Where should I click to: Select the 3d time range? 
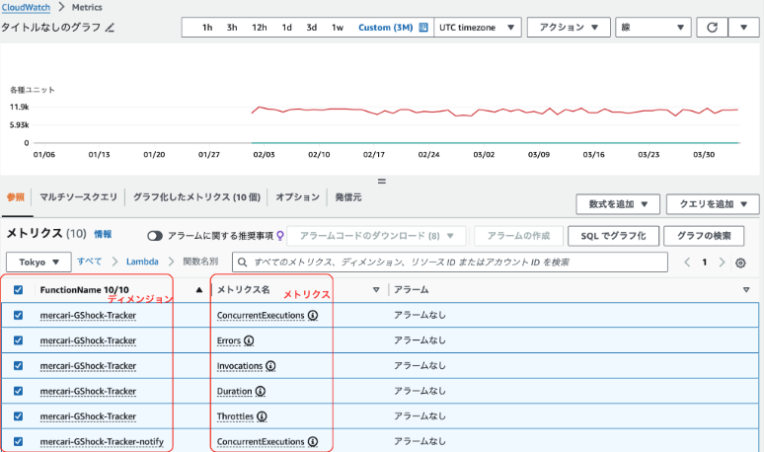click(x=311, y=28)
